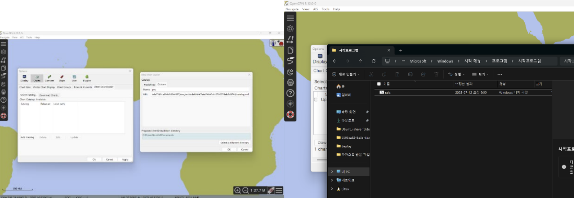Open the Ships section in Options dialog
This screenshot has height=198, width=574.
62,78
